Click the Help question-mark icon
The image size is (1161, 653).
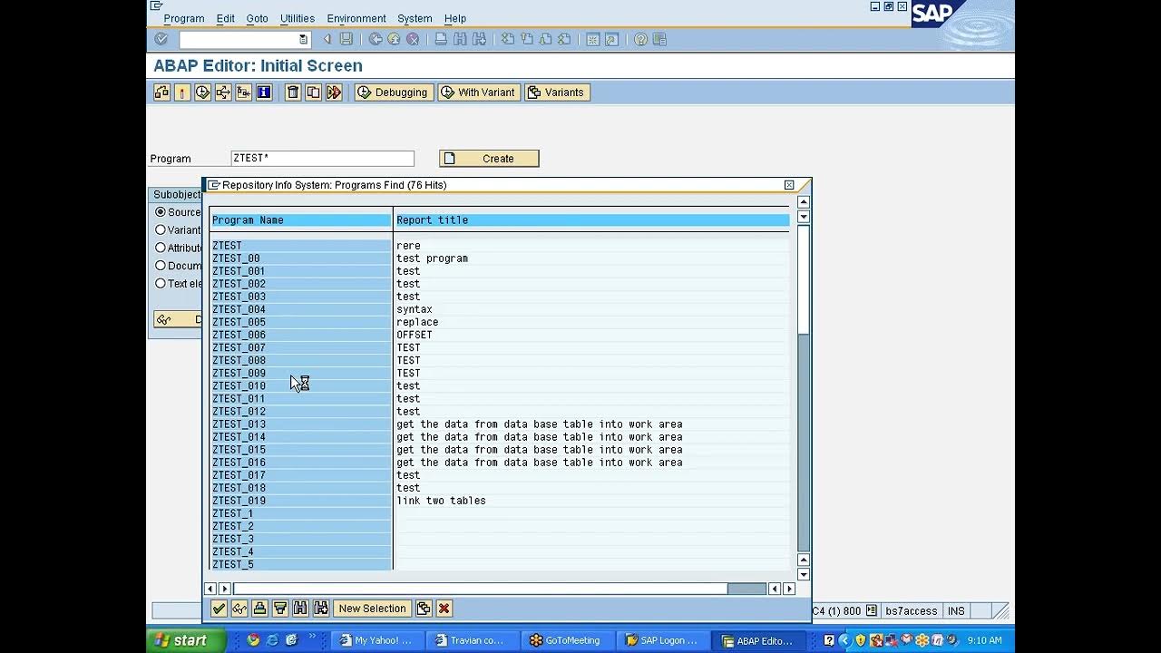click(640, 39)
